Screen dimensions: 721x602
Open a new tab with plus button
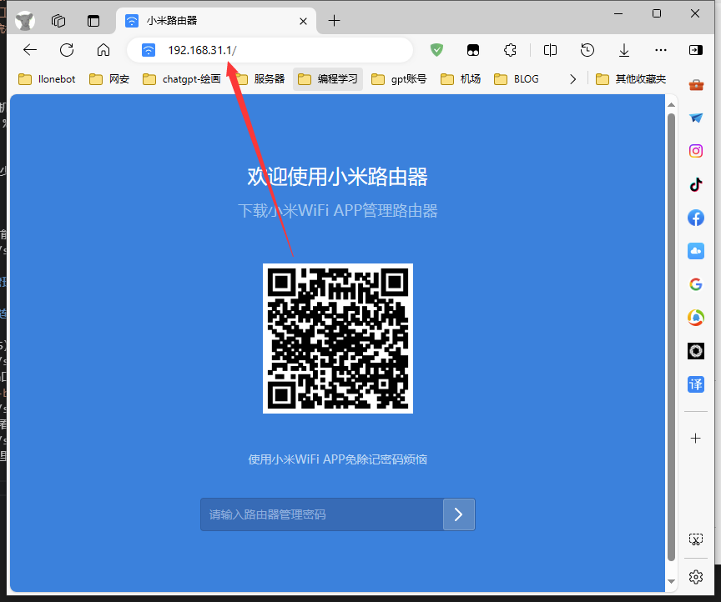point(334,21)
